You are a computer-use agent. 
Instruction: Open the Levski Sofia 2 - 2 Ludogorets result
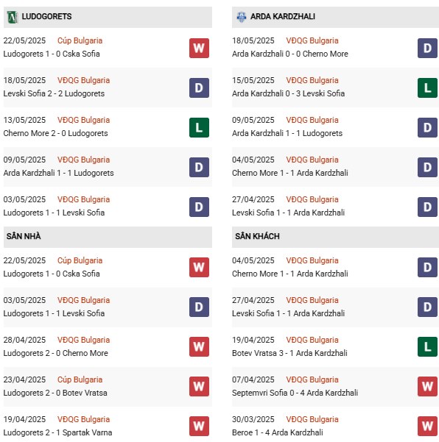click(x=54, y=93)
